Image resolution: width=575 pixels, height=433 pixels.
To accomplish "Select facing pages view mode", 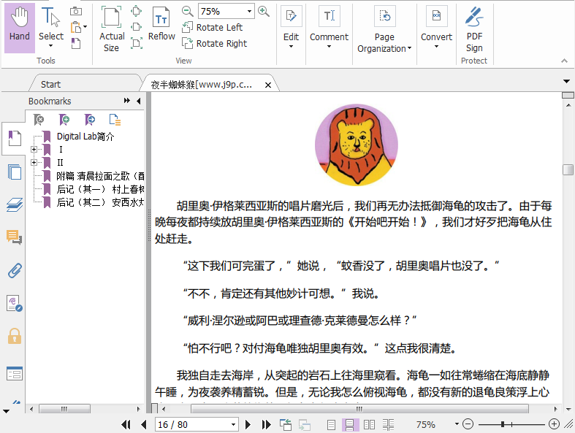I will pos(369,424).
